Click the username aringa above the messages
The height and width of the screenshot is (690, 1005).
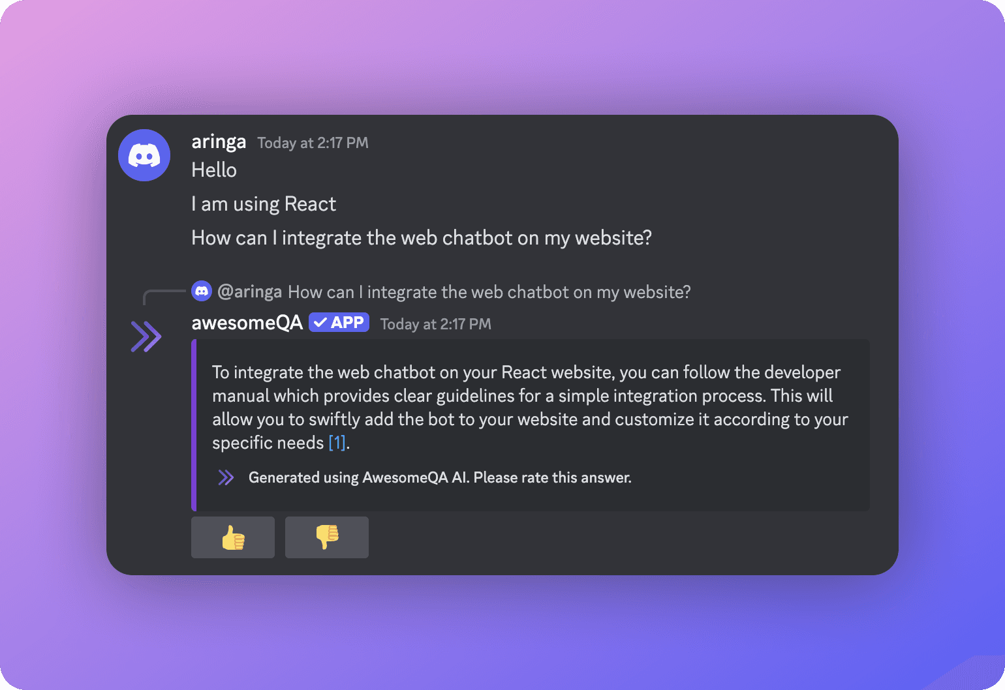[x=218, y=142]
